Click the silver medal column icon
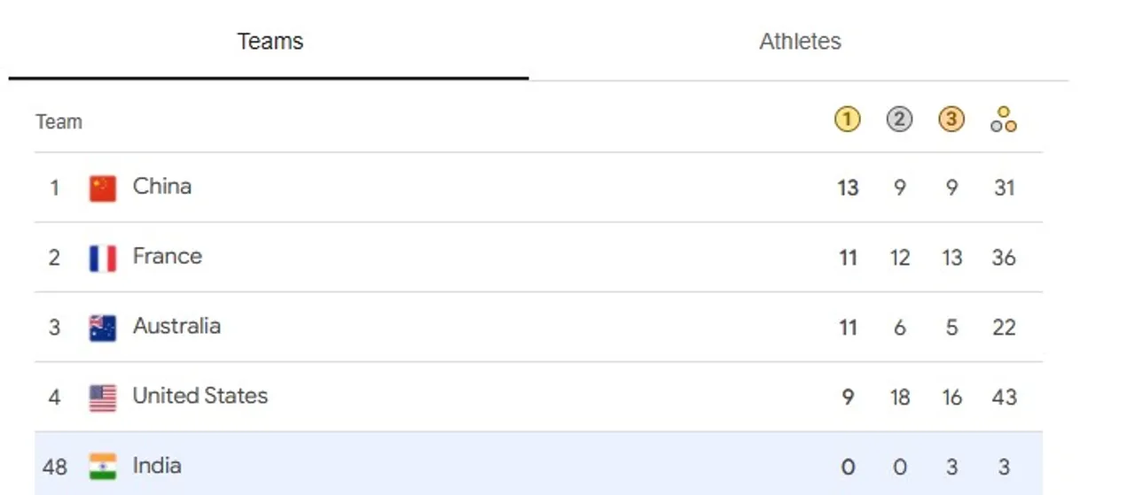Screen dimensions: 1135x495 tap(899, 120)
